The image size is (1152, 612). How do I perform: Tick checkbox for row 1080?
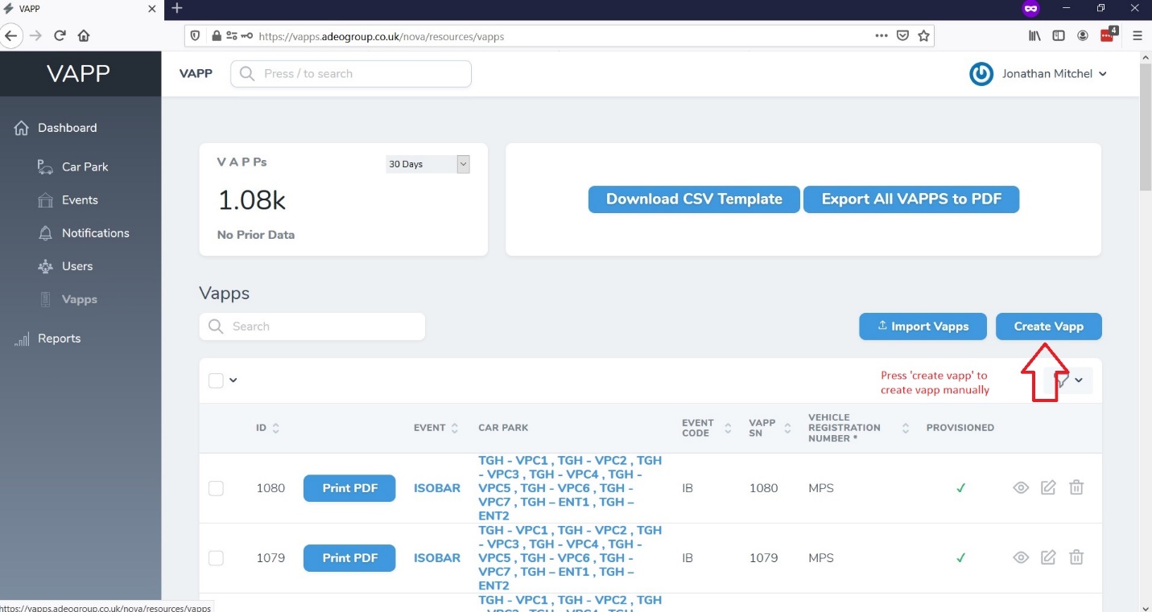pos(216,488)
